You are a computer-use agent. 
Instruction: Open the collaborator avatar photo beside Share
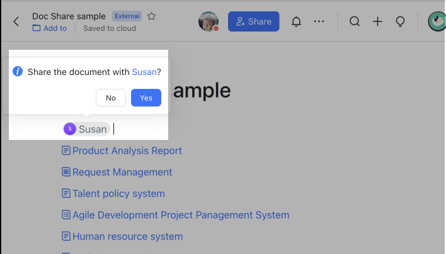pos(208,21)
